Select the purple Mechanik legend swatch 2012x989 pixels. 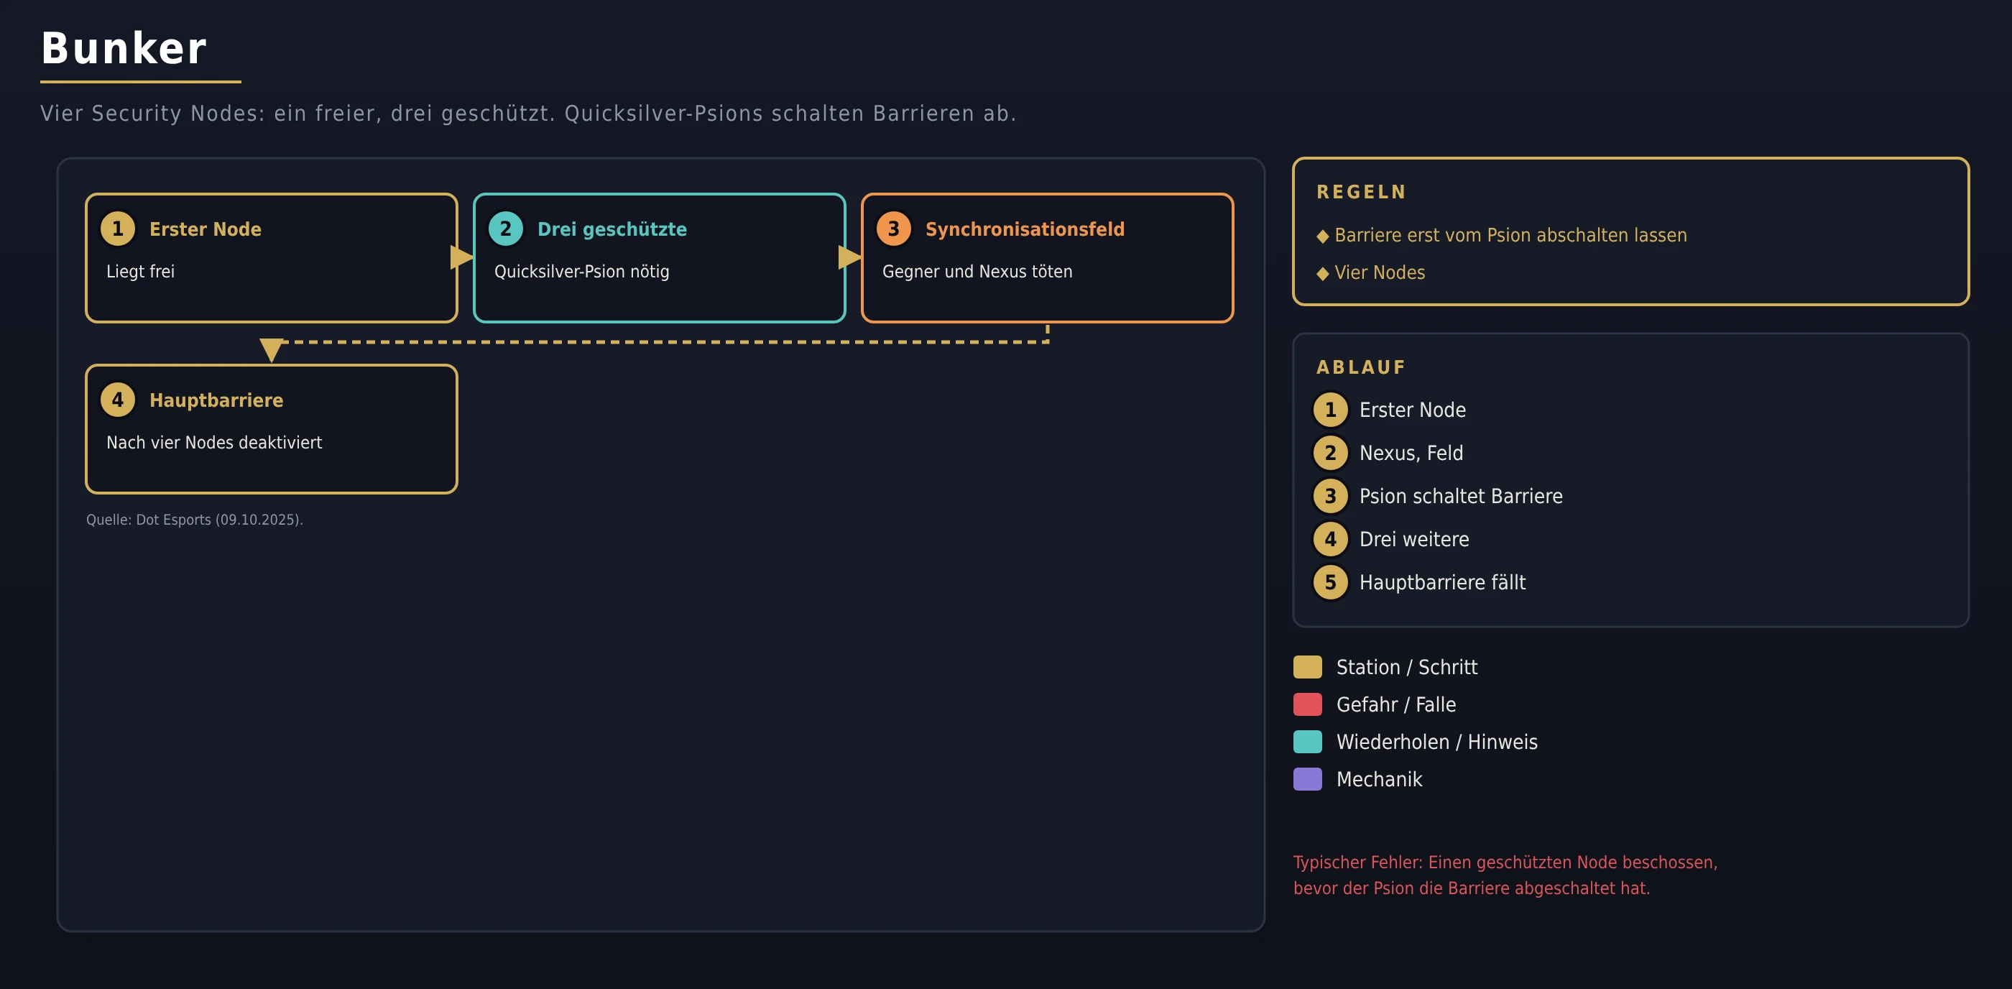1308,780
